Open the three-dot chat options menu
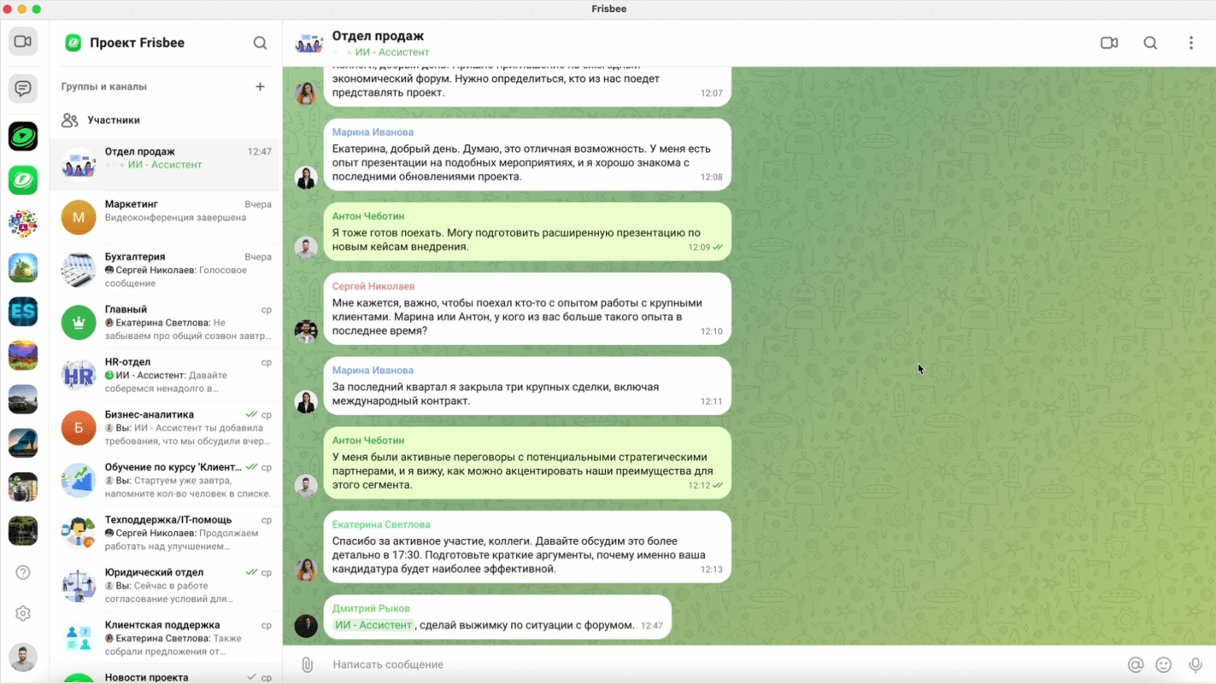The image size is (1216, 684). 1190,43
